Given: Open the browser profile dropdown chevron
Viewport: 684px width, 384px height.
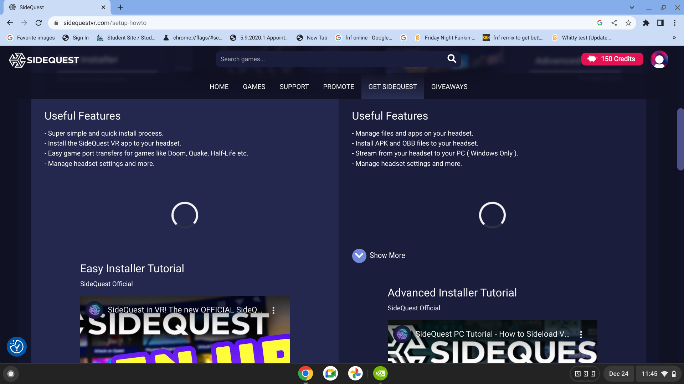Looking at the screenshot, I should point(632,7).
